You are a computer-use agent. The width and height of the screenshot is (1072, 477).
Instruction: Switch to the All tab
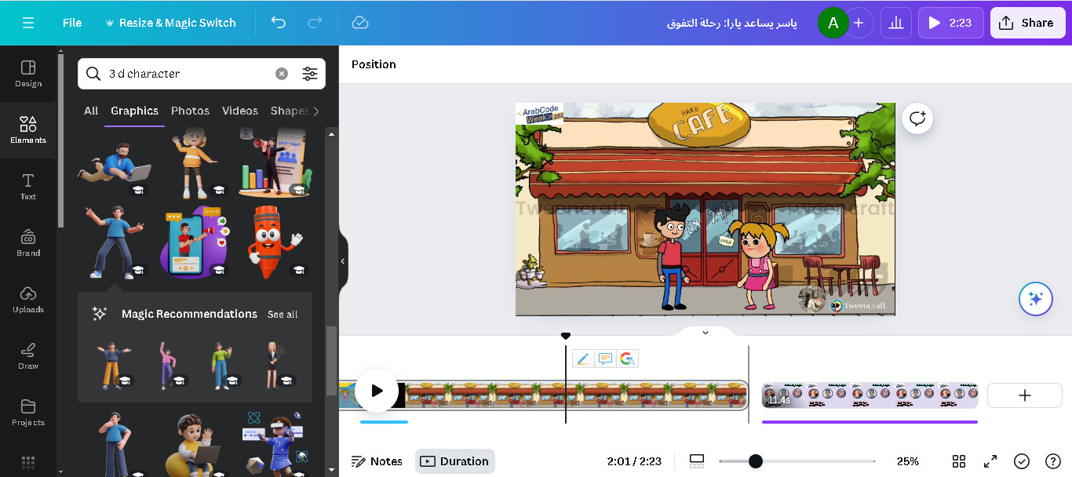[91, 111]
